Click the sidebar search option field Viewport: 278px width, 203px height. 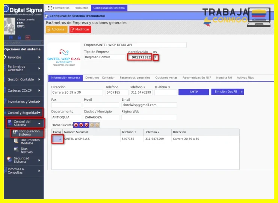(x=23, y=43)
